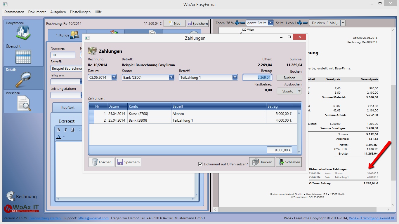Viewport: 399px width, 224px height.
Task: Focus the Betrag amount field
Action: [x=257, y=77]
